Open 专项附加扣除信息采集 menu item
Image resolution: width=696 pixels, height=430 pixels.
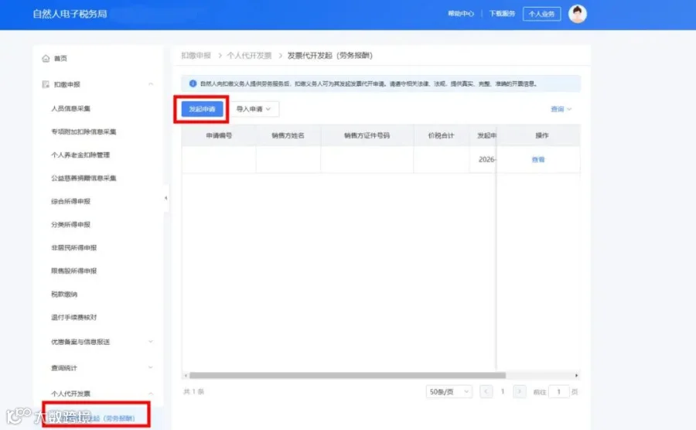tap(84, 131)
